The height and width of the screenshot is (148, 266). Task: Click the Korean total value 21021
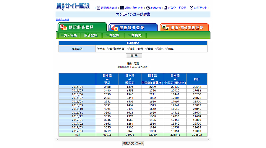point(130,135)
